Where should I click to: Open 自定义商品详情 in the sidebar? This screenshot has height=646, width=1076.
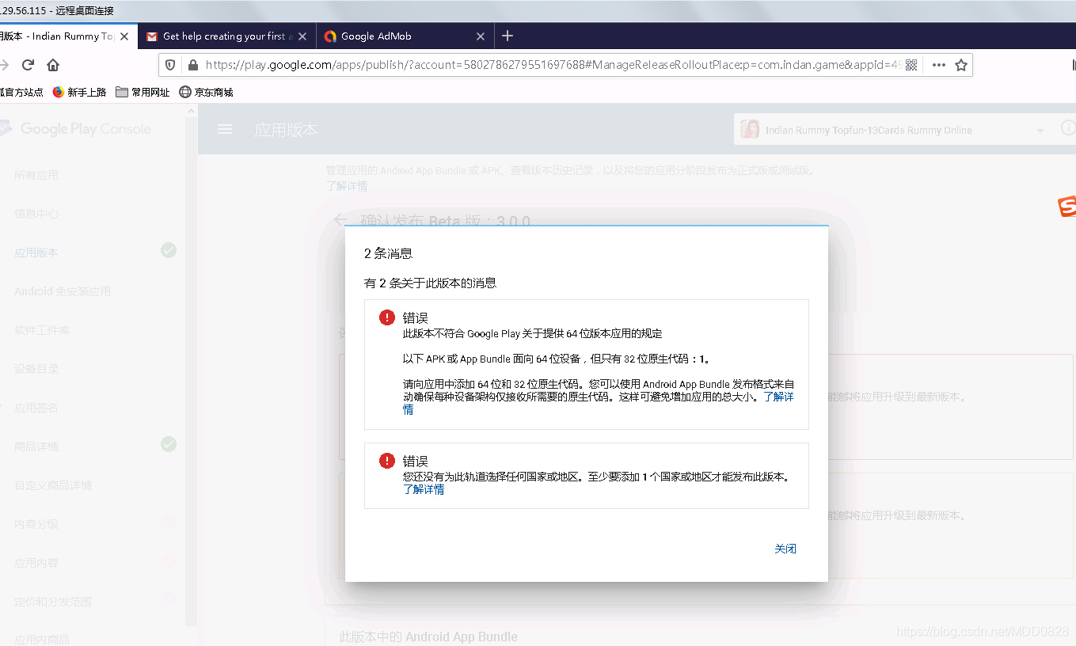pos(53,485)
